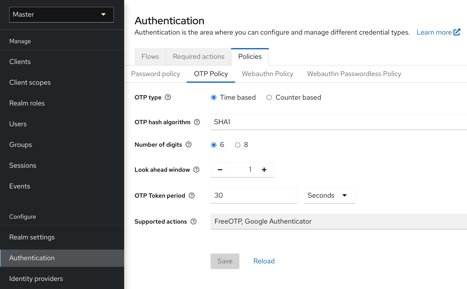467x289 pixels.
Task: Click the external link icon after Learn more
Action: pos(457,32)
